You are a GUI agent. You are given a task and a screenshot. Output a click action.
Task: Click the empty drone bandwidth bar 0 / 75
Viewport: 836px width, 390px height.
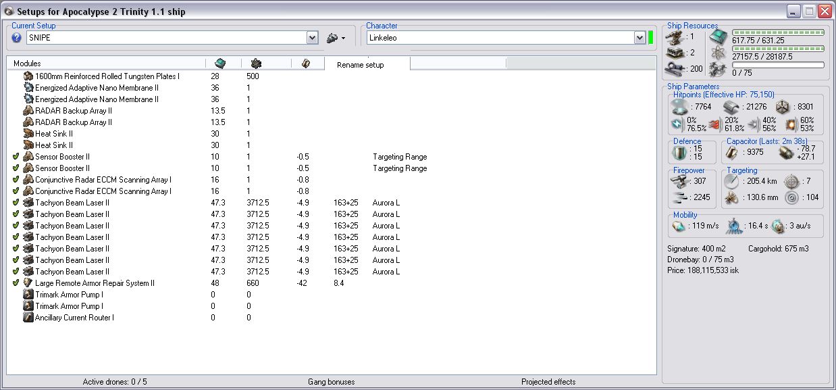click(778, 65)
